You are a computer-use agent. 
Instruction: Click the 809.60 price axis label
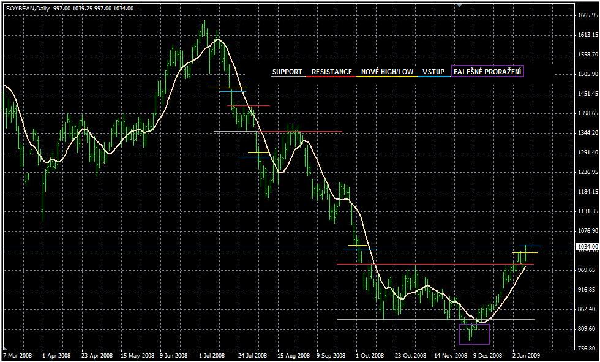(588, 329)
